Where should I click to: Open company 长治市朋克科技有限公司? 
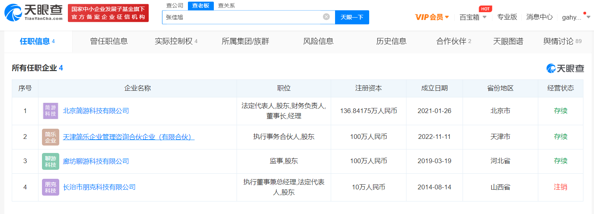[99, 187]
